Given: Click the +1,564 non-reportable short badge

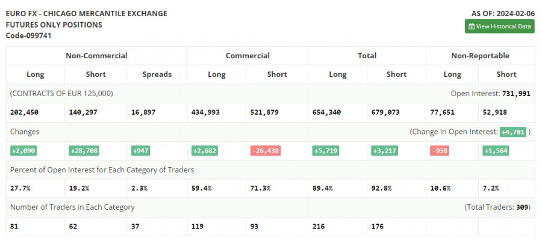Looking at the screenshot, I should click(x=496, y=150).
